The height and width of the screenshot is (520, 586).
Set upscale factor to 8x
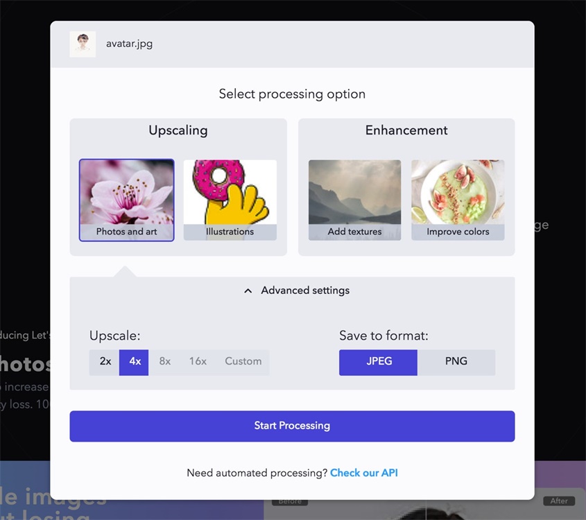[x=165, y=363]
